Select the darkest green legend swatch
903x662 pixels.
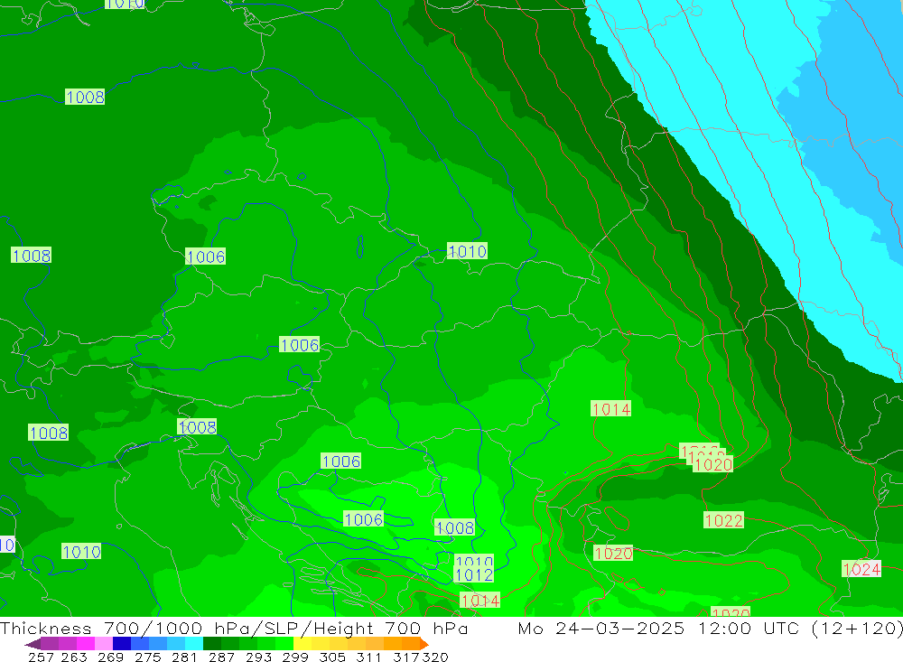click(x=212, y=644)
